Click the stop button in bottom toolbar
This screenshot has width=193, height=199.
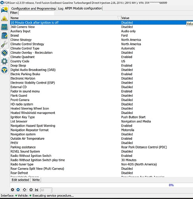pos(18,190)
